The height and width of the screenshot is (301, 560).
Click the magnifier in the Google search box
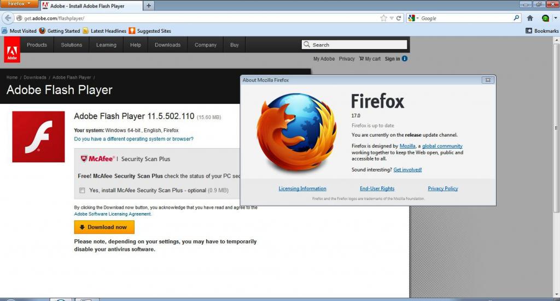pyautogui.click(x=516, y=18)
